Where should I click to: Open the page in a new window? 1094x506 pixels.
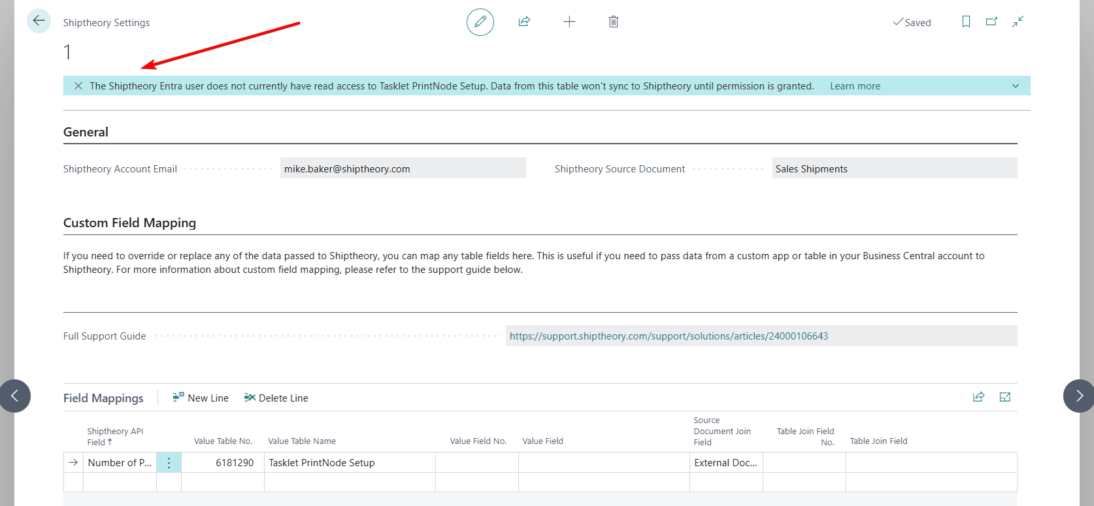point(991,22)
